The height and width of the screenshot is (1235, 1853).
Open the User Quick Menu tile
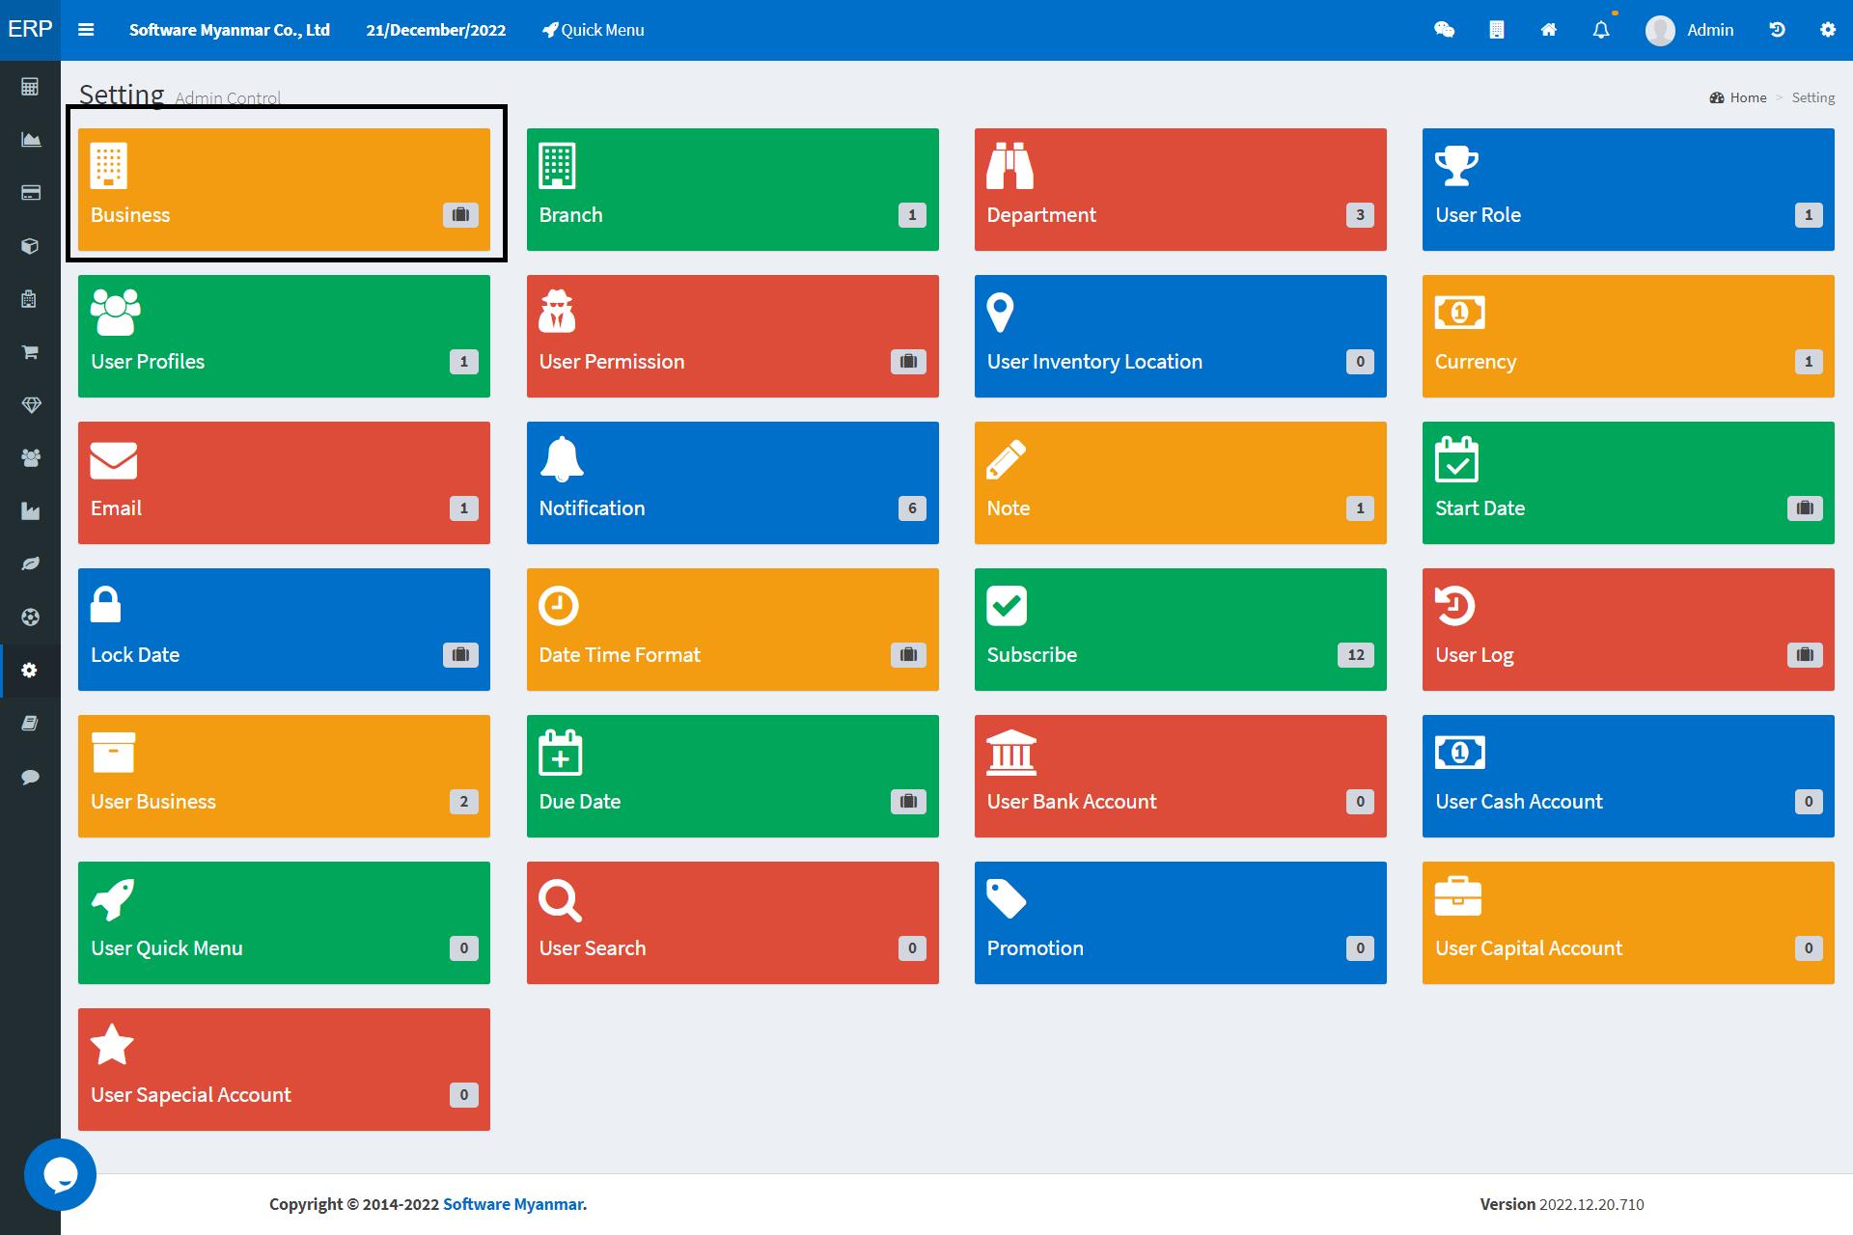pyautogui.click(x=284, y=922)
